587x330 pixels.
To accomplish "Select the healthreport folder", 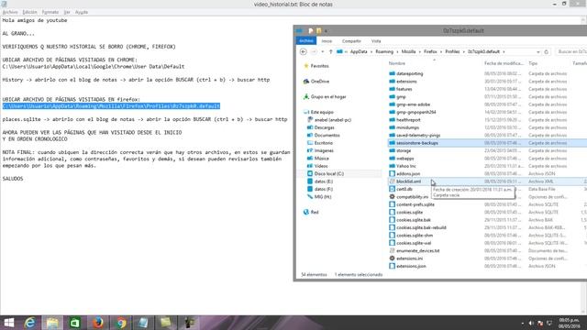I will tap(408, 120).
